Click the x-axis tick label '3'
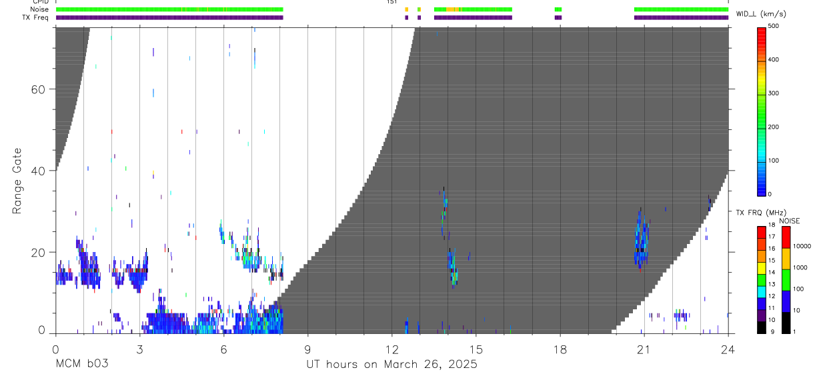The image size is (819, 378). [x=139, y=349]
